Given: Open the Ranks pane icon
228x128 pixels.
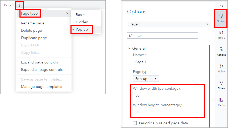Looking at the screenshot, I should point(221,102).
